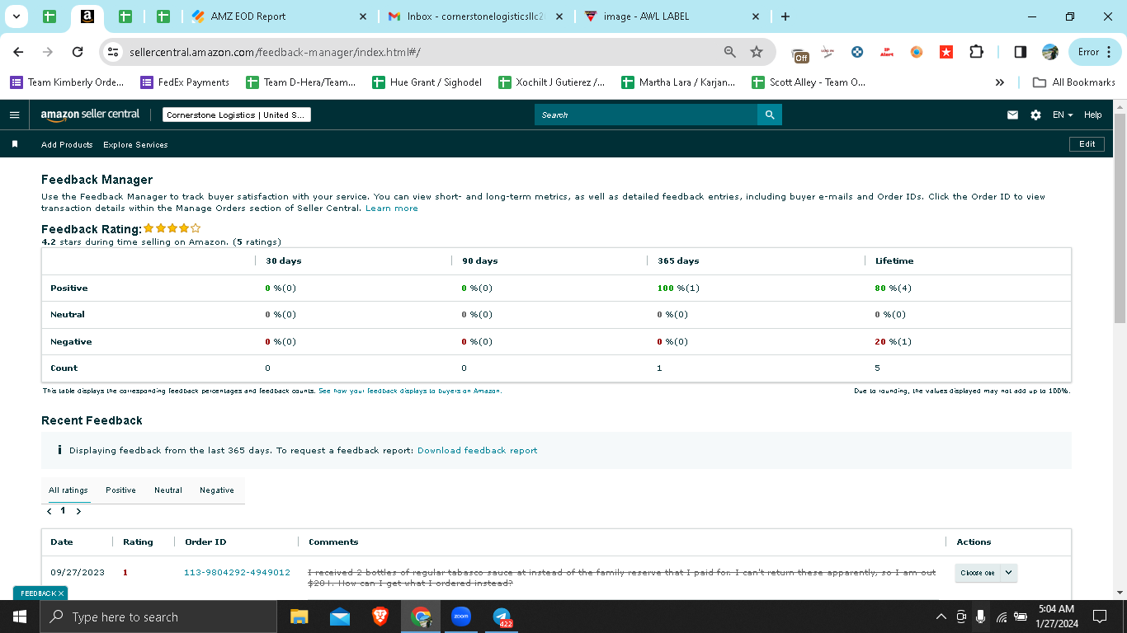Open Windows Start menu
1127x633 pixels.
point(20,617)
